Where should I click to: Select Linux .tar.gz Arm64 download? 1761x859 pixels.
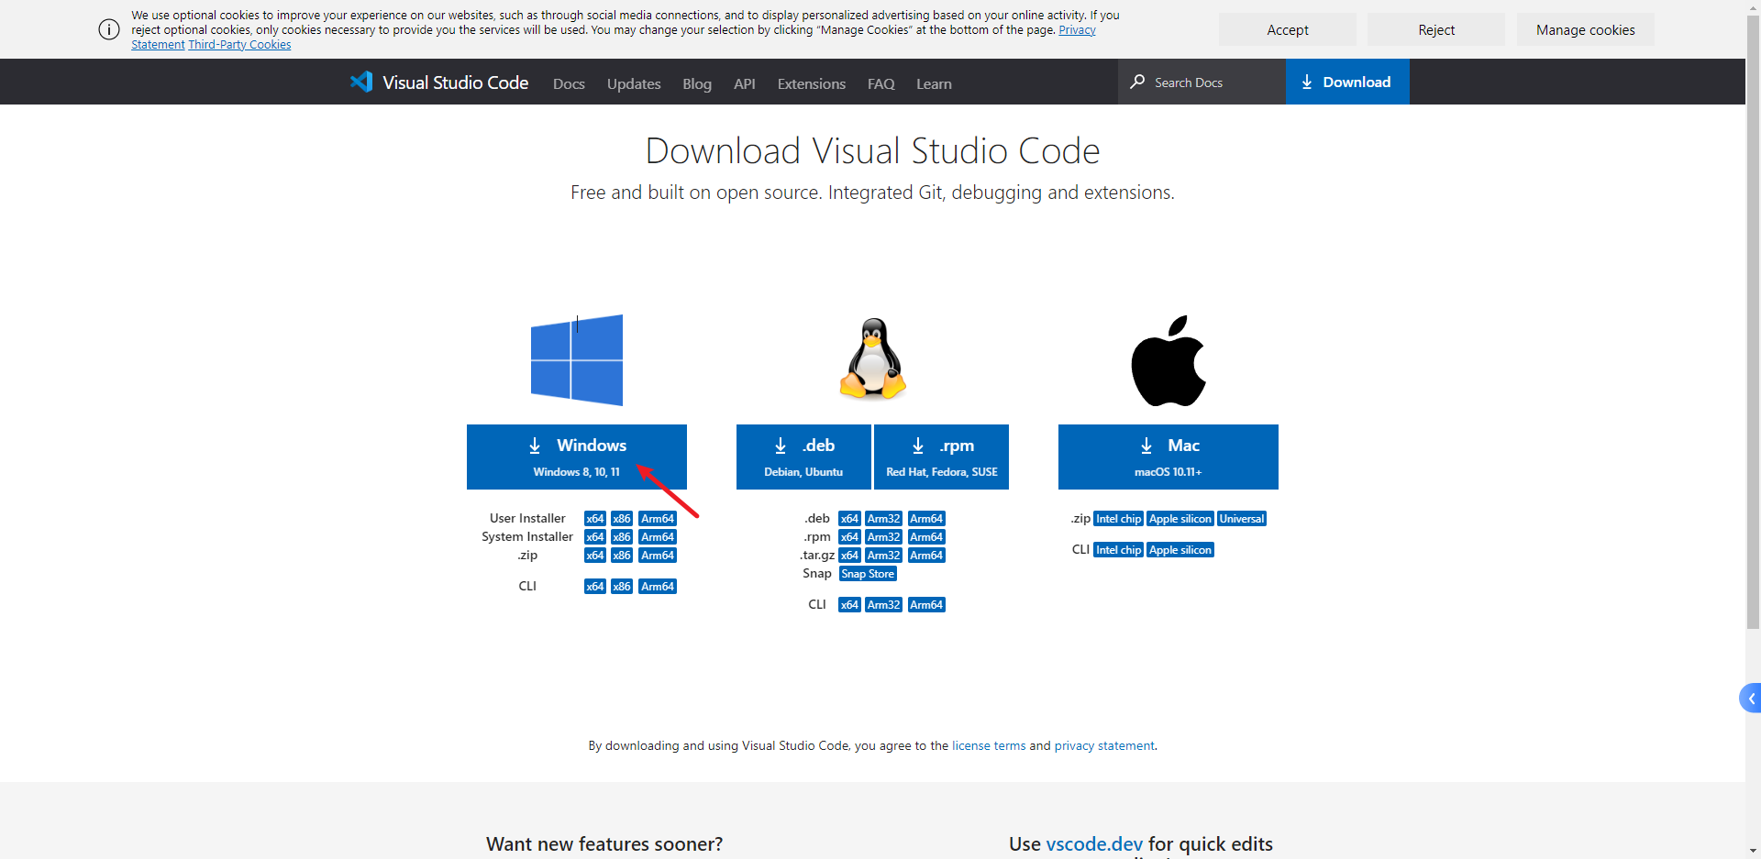click(x=926, y=556)
